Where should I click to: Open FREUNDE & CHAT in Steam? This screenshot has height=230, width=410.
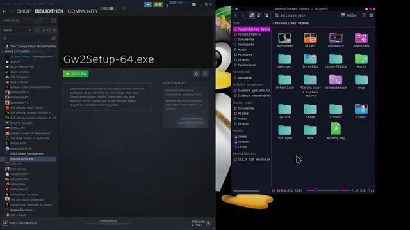[201, 223]
